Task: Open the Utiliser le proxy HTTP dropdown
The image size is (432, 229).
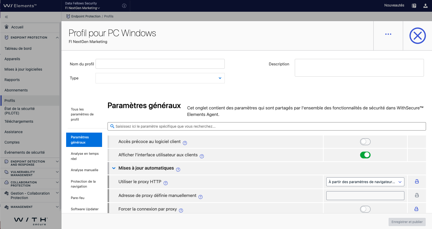Action: [365, 182]
